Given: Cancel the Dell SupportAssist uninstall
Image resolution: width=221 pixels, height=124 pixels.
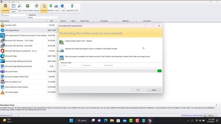Looking at the screenshot, I should [154, 90].
